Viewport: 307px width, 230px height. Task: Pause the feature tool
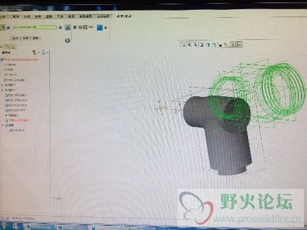click(75, 27)
